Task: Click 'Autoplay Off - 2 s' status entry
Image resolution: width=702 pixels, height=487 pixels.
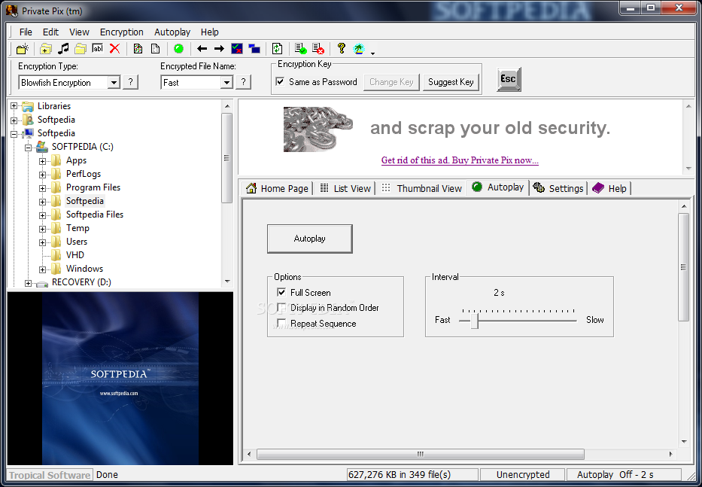Action: click(624, 474)
